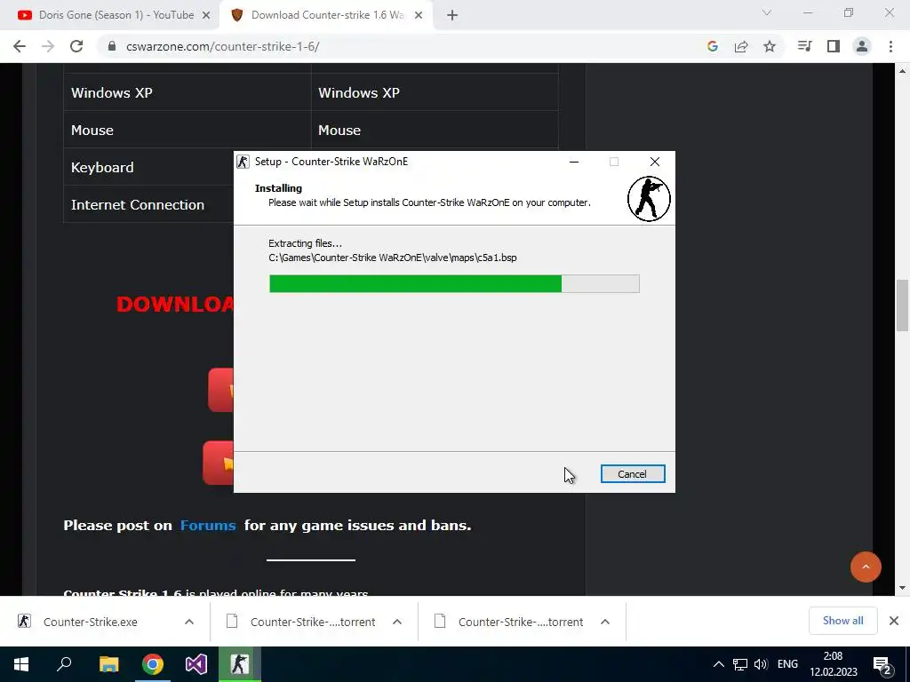Screen dimensions: 910x682
Task: Open the tab search chevron in Chrome
Action: click(x=767, y=12)
